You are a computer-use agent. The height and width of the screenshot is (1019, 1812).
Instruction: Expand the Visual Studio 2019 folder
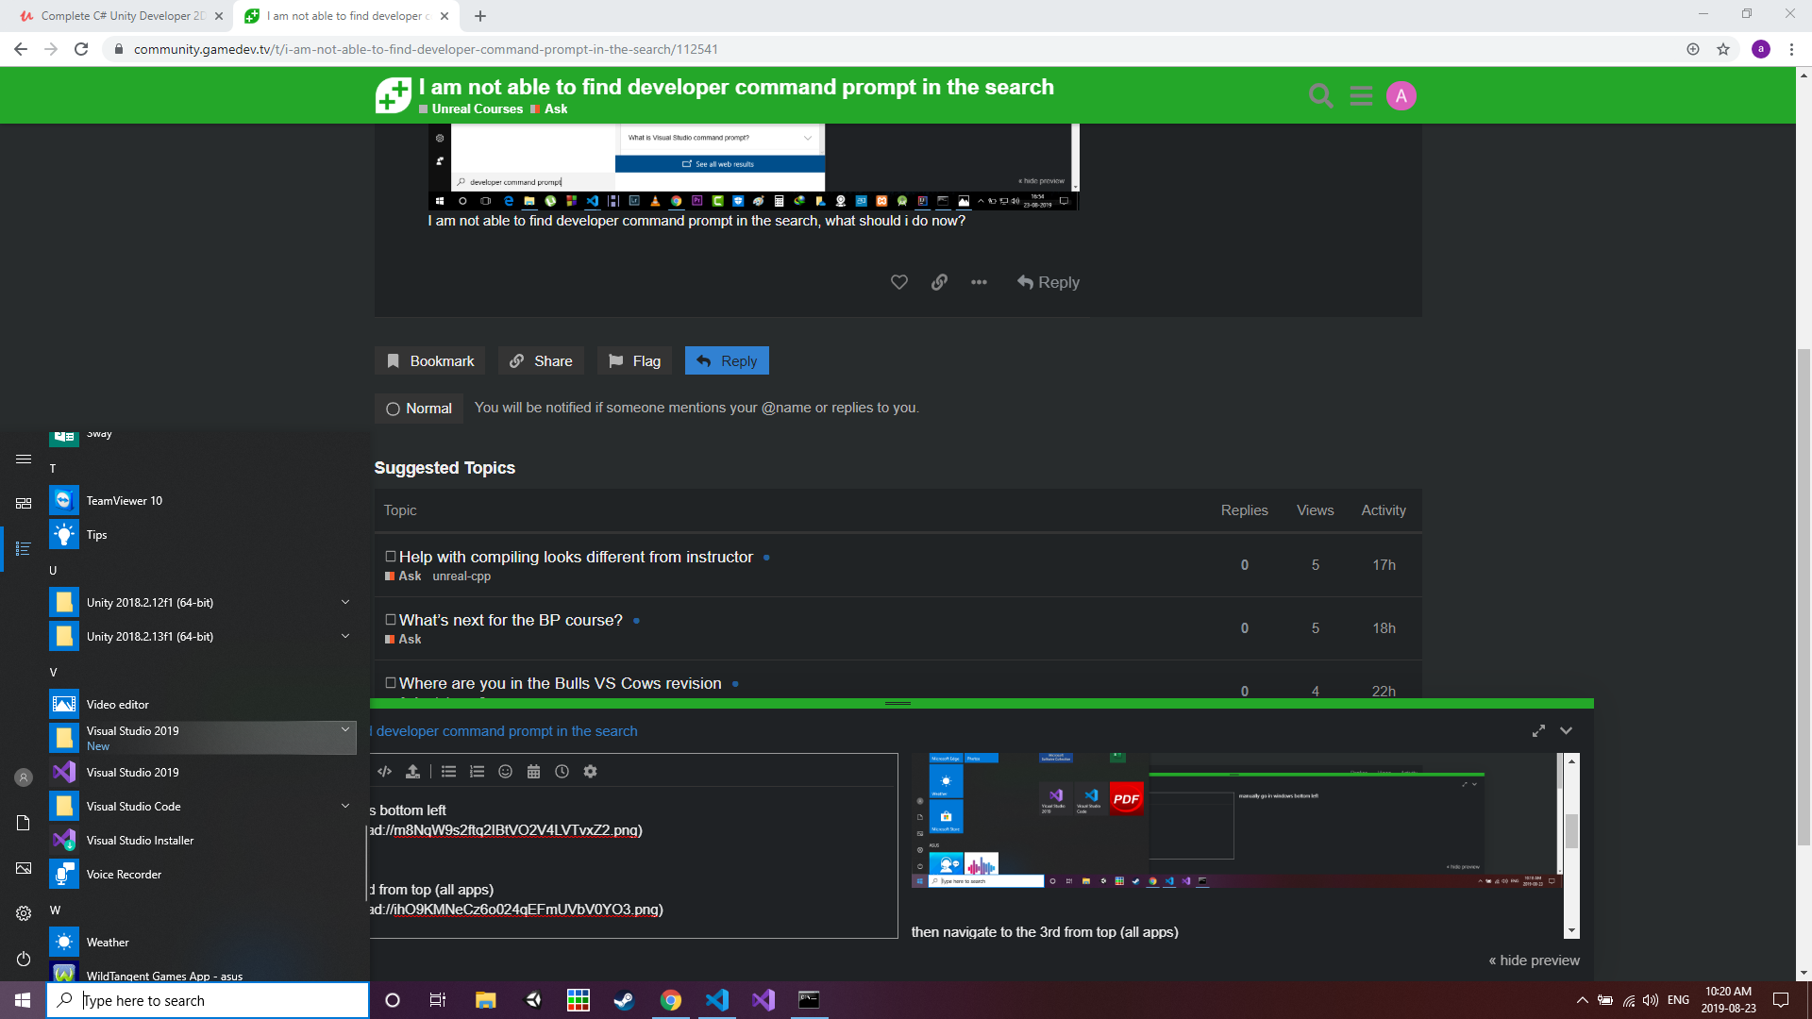click(x=345, y=730)
